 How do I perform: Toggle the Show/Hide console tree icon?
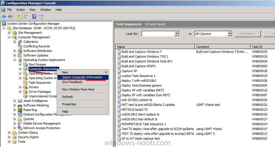[26, 17]
